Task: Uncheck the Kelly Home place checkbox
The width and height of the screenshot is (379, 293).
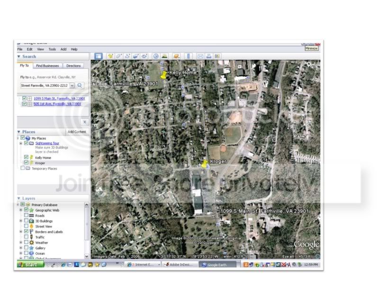Action: coord(27,157)
